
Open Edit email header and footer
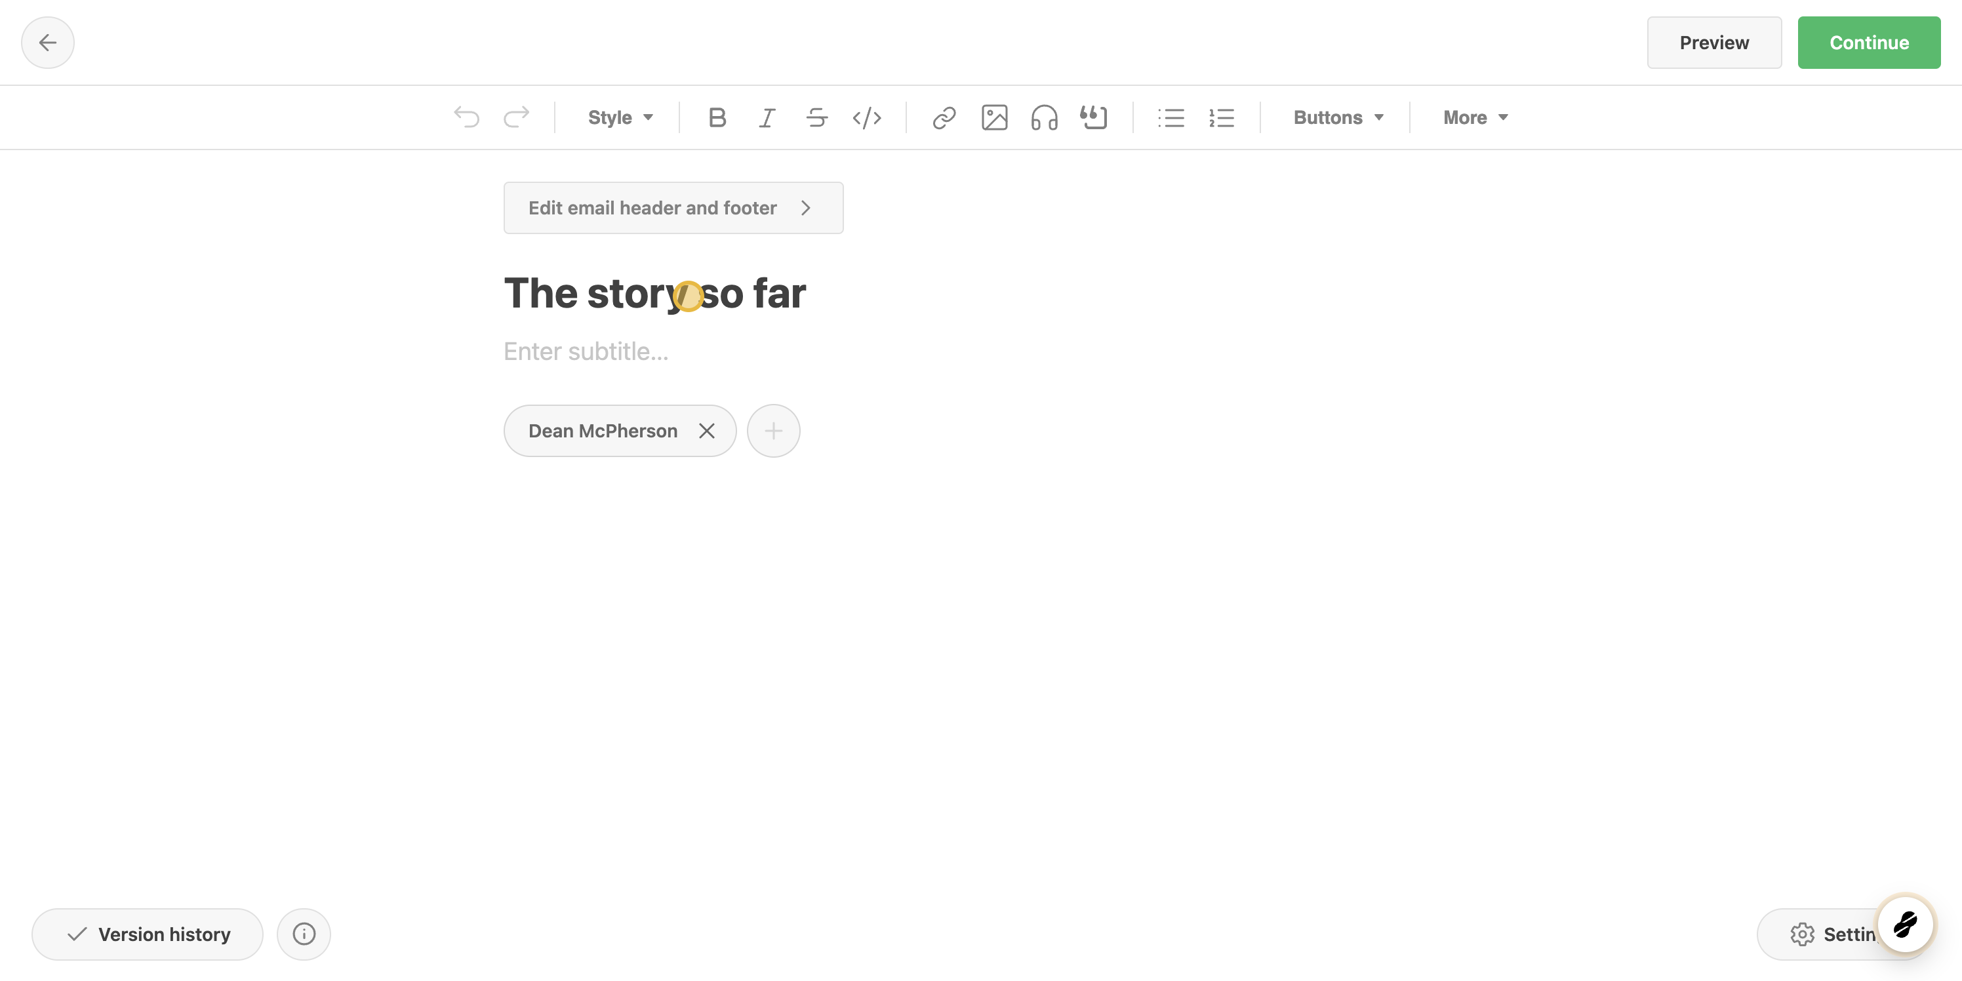click(x=673, y=208)
